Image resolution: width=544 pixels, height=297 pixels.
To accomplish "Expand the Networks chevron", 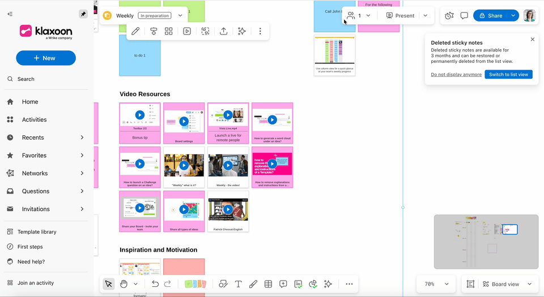I will pyautogui.click(x=82, y=173).
